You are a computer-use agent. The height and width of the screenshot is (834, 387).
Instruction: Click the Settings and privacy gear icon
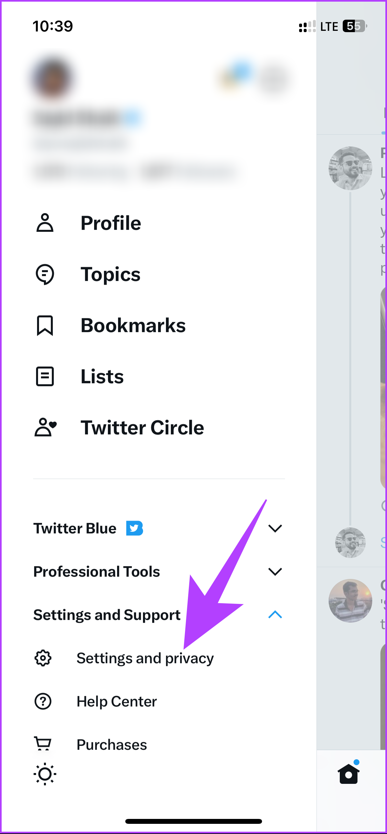click(x=43, y=658)
